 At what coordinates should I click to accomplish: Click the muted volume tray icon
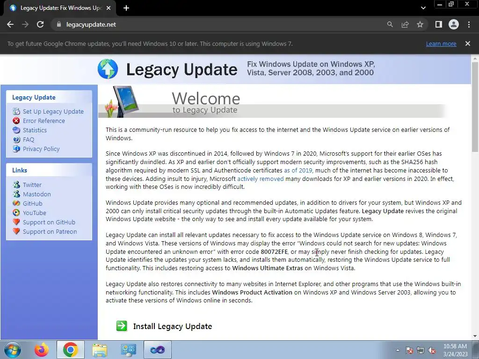pyautogui.click(x=432, y=350)
